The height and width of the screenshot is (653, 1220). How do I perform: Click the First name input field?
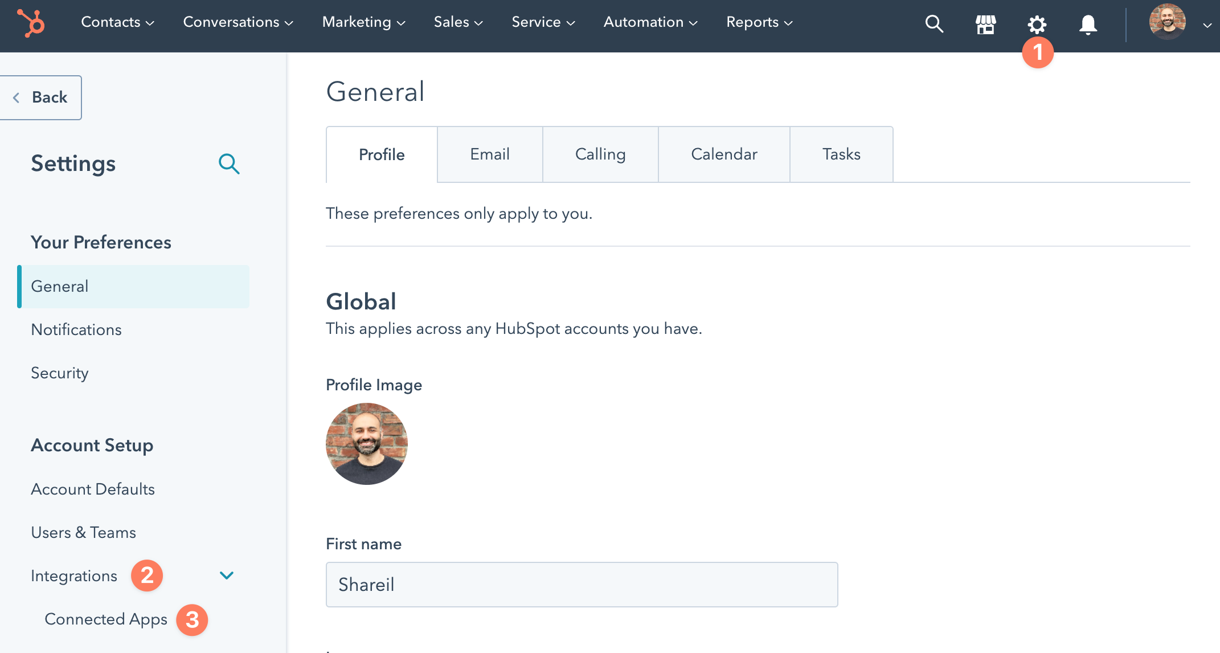(582, 585)
